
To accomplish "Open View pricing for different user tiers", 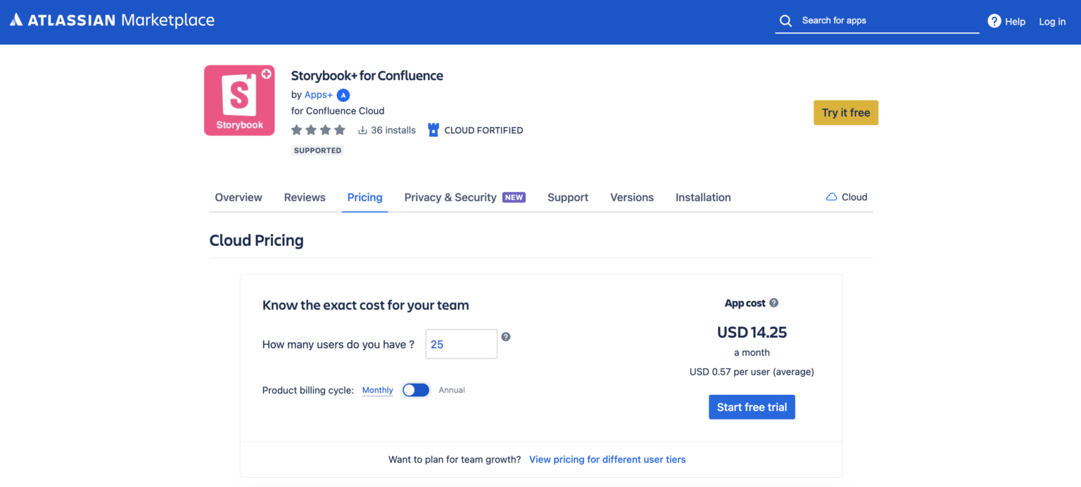I will [x=607, y=460].
